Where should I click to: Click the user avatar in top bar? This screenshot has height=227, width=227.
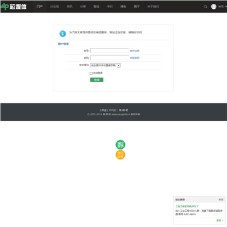click(x=214, y=6)
